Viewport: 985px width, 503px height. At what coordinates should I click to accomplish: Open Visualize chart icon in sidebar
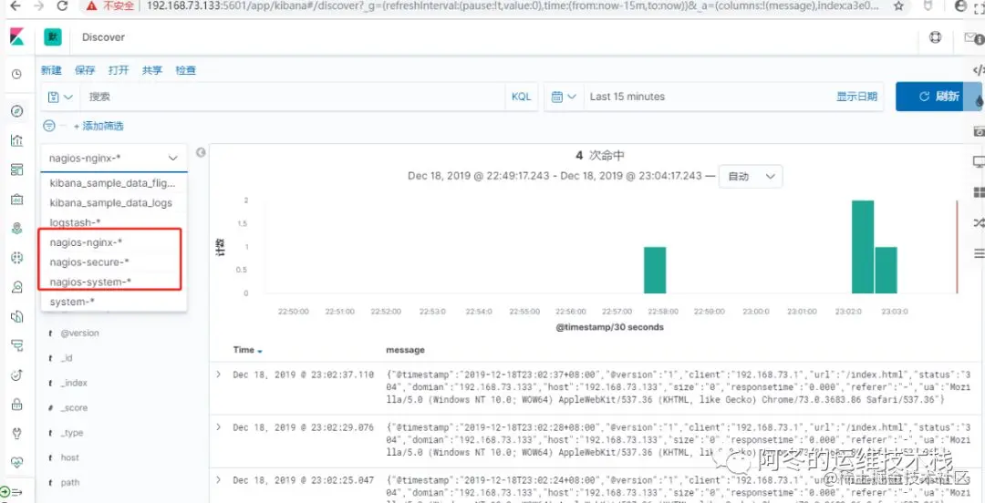click(x=17, y=140)
